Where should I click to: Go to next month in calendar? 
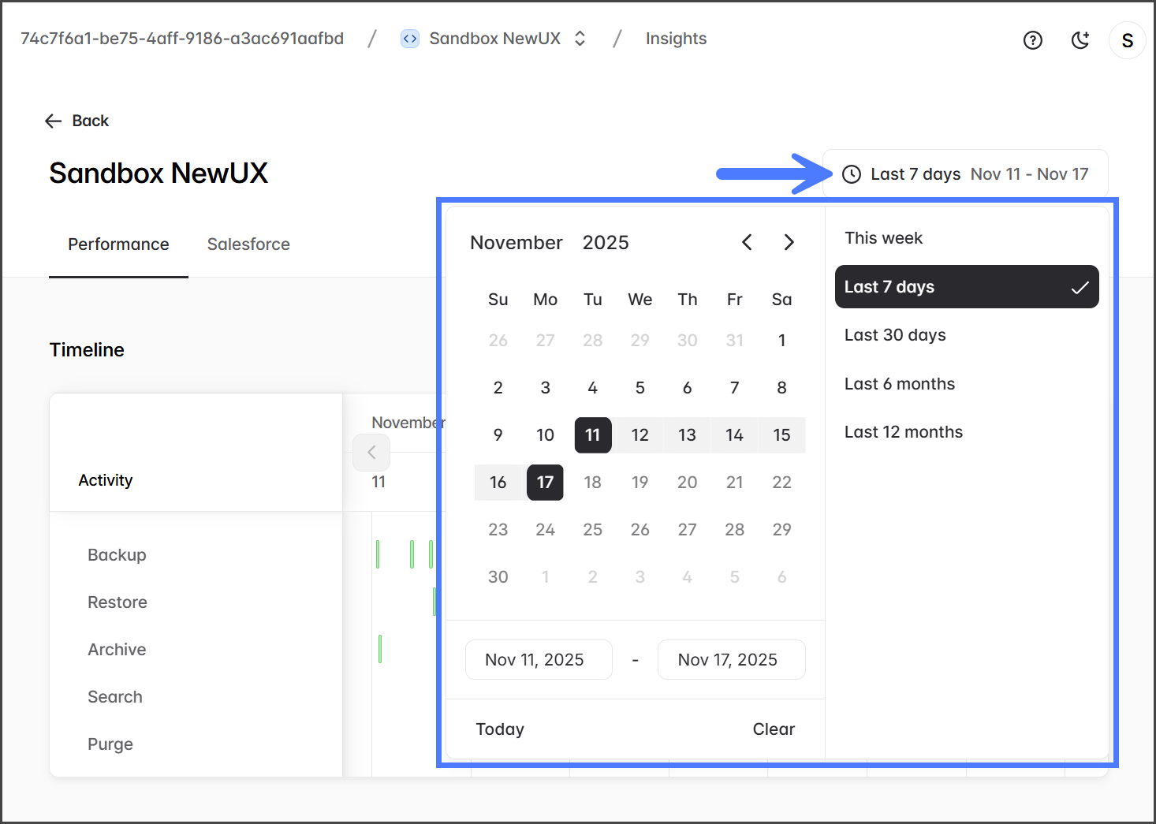click(x=789, y=242)
